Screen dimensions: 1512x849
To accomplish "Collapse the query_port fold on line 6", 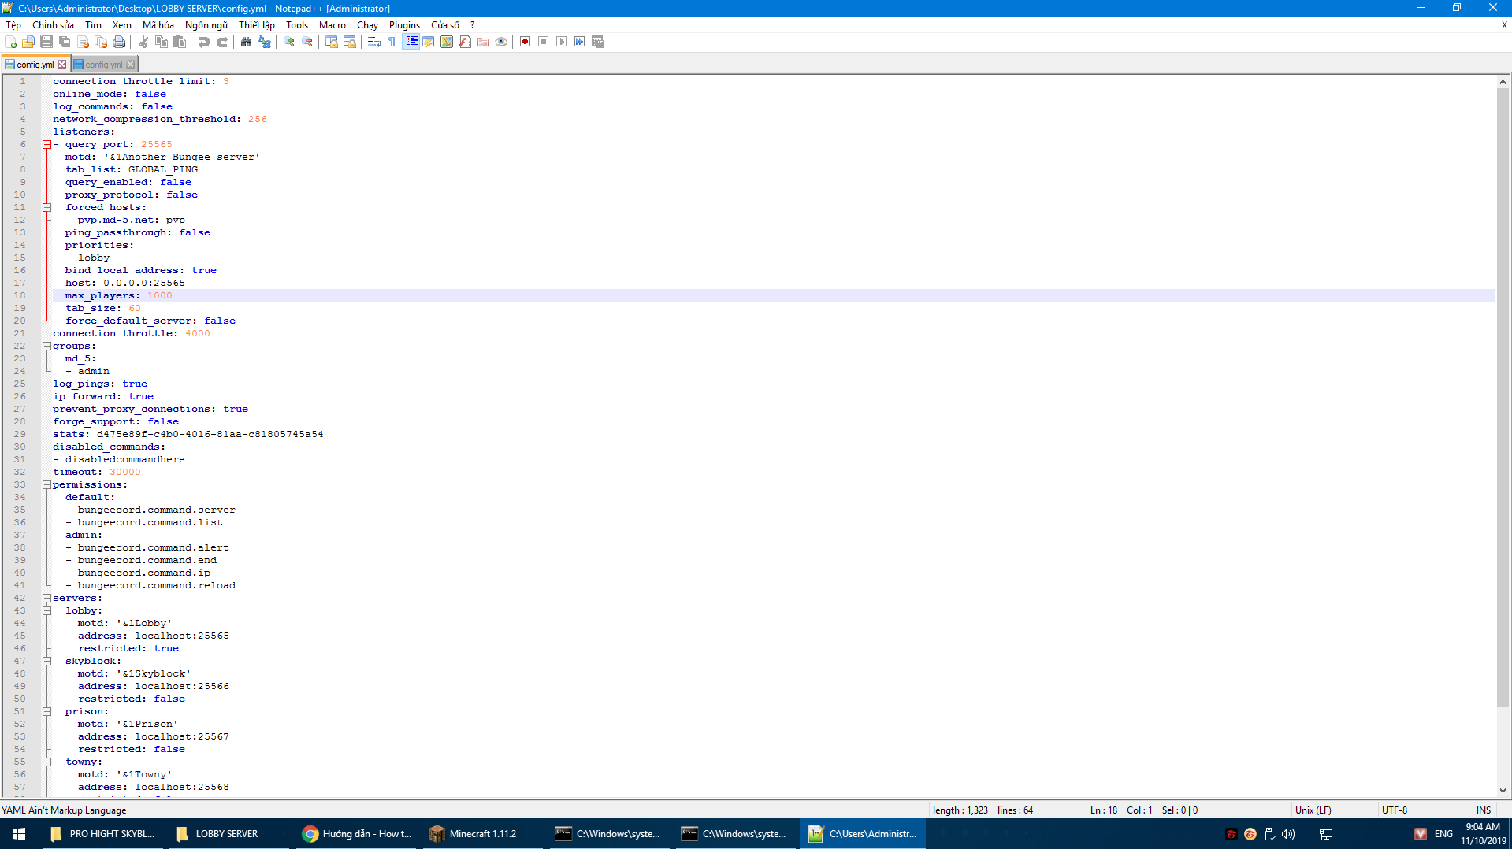I will click(46, 144).
